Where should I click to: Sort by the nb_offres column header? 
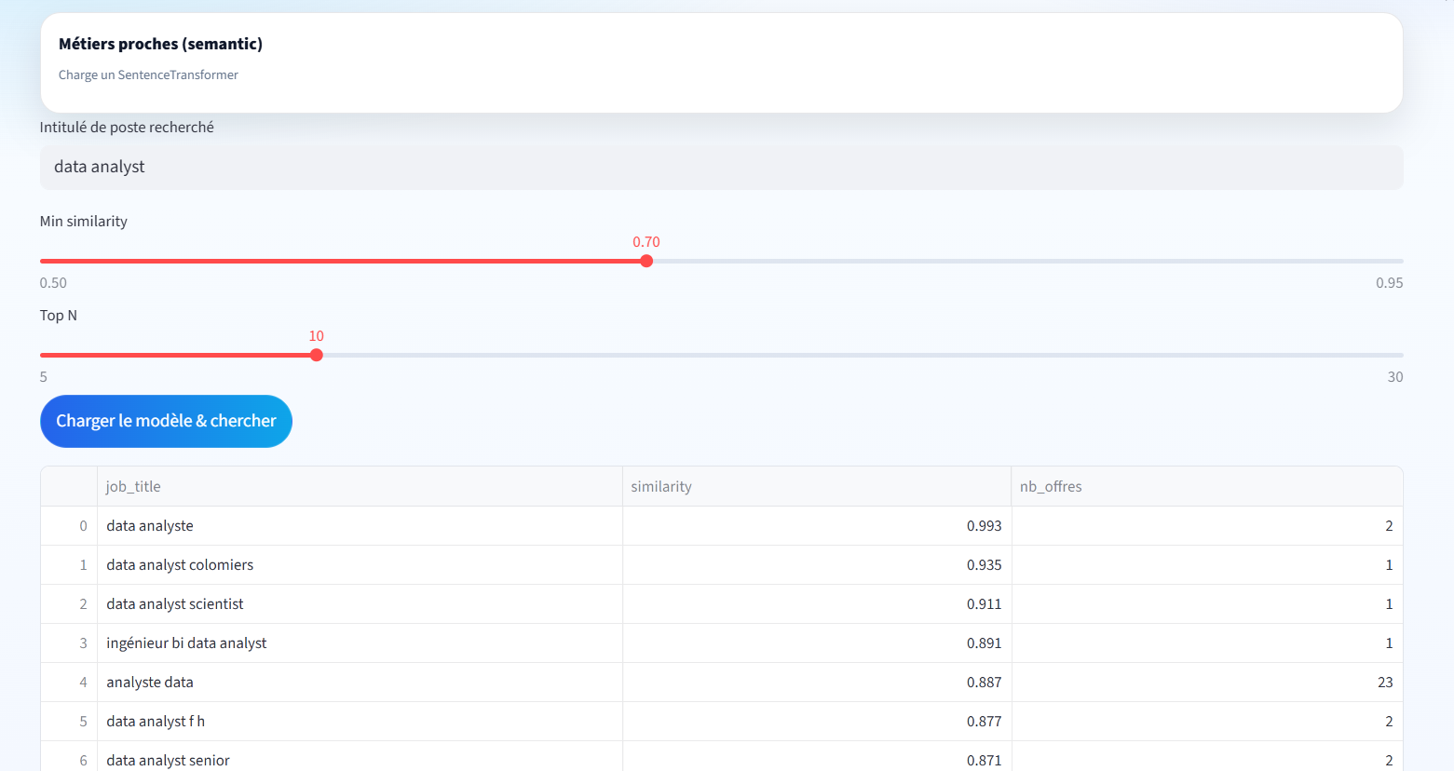[1205, 486]
